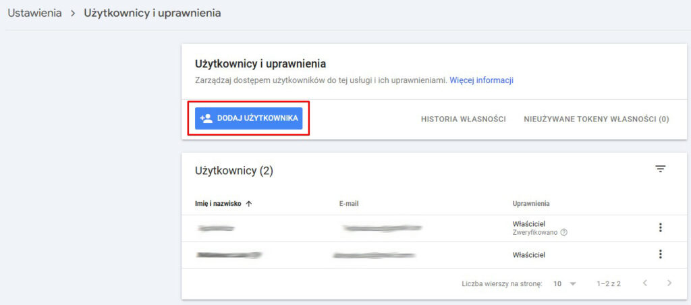Screen dimensions: 691x305
Task: Go to next page of users
Action: click(x=669, y=283)
